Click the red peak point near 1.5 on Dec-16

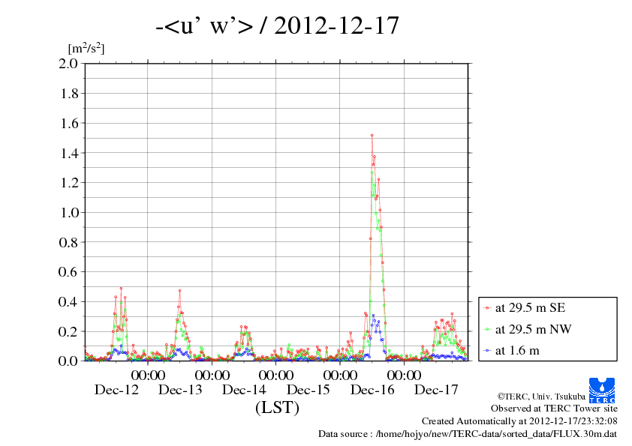(372, 136)
